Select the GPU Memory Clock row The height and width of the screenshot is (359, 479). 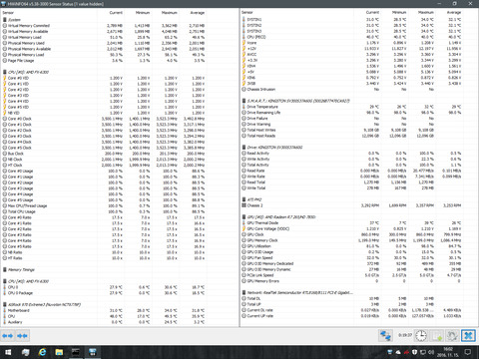352,240
